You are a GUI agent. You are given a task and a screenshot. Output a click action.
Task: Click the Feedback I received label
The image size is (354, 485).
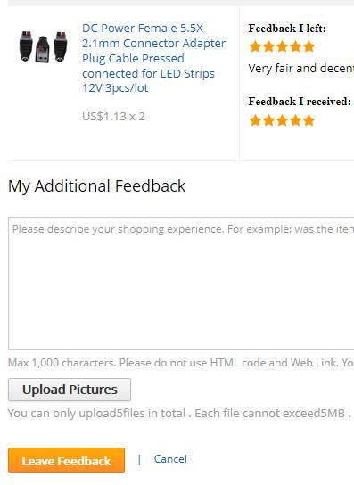(300, 102)
